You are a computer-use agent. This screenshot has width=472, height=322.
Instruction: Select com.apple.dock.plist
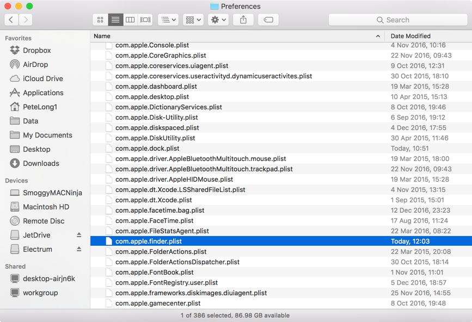(x=281, y=148)
